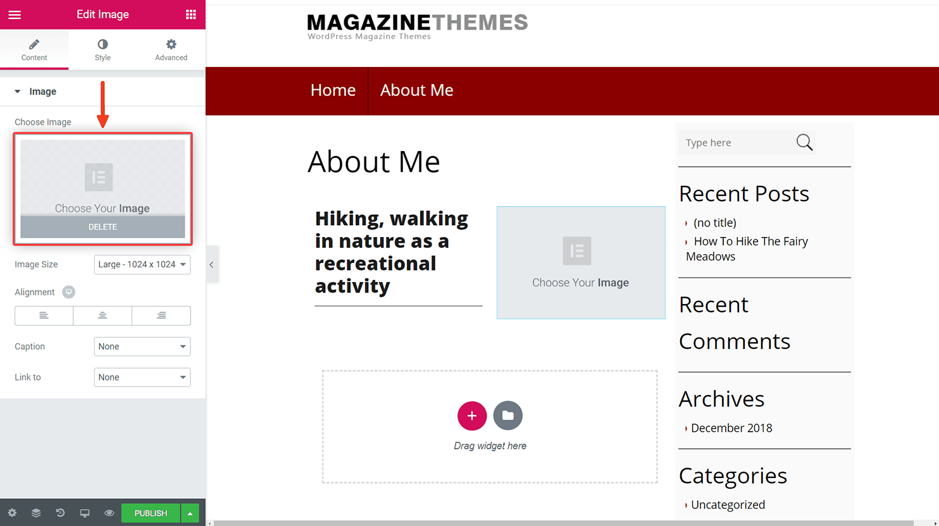
Task: Open the Caption dropdown
Action: coord(142,346)
